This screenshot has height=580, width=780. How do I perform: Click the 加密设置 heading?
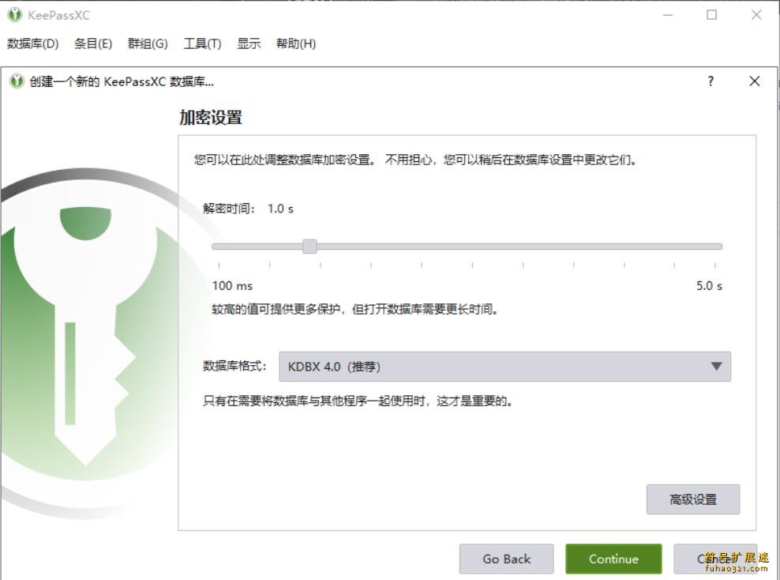211,118
